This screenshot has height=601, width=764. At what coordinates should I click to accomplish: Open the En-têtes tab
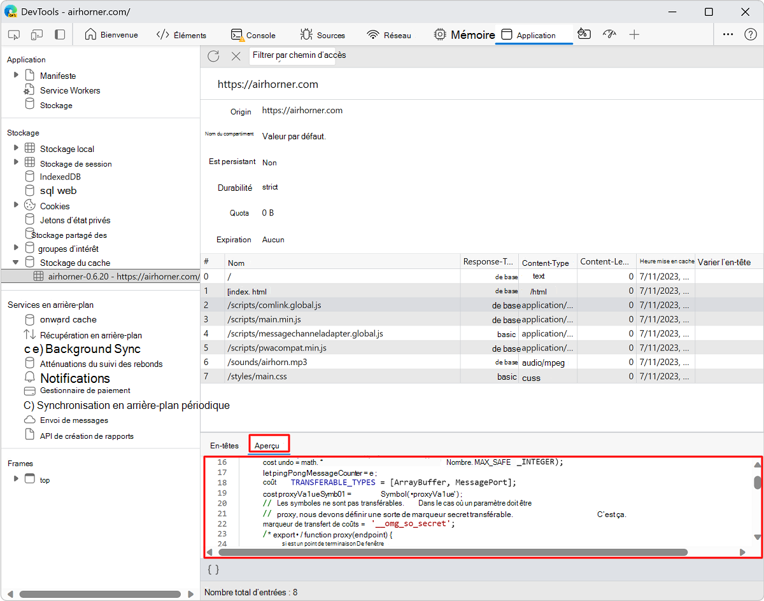[224, 445]
